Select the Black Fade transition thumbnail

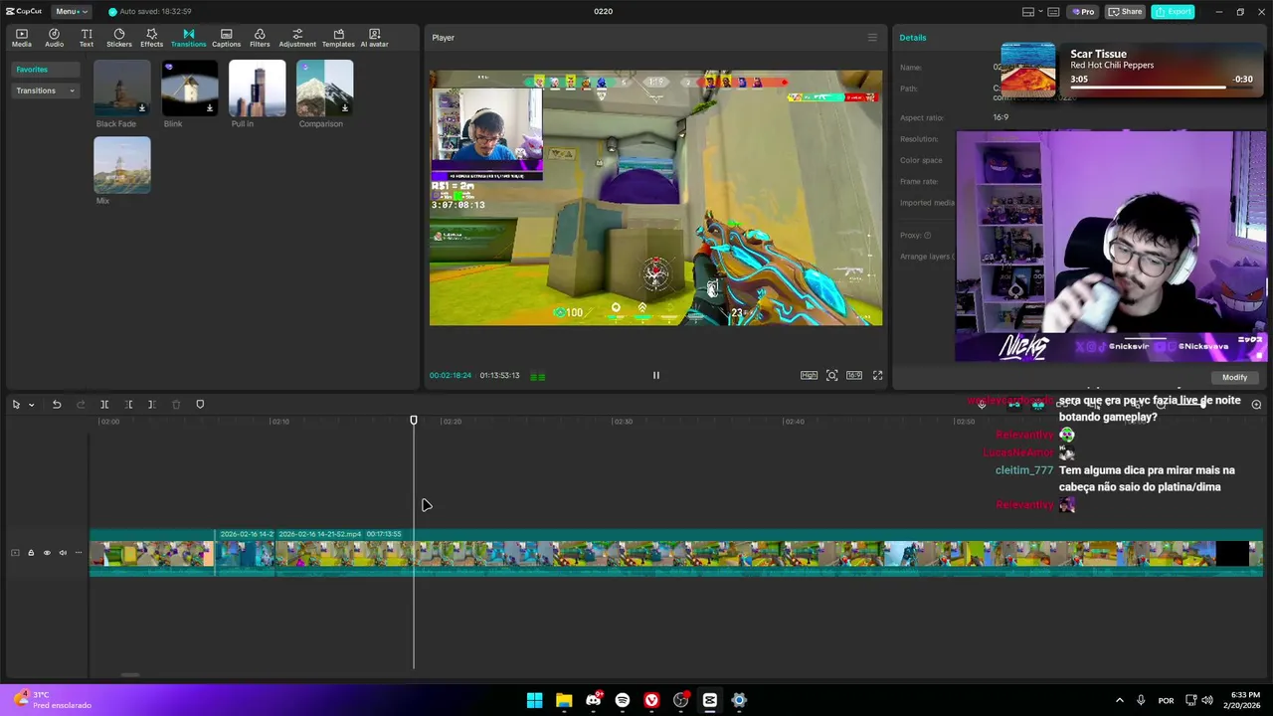[x=122, y=88]
